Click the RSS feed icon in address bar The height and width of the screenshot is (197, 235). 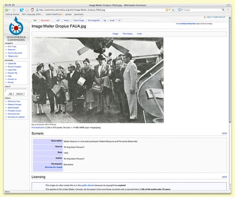point(167,10)
